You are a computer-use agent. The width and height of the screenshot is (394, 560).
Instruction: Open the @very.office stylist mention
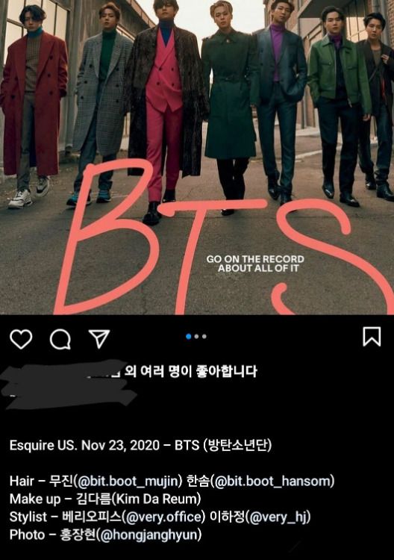163,517
